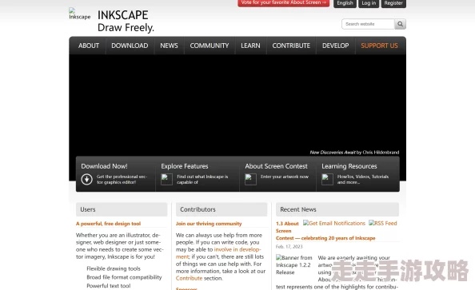Screen dimensions: 475x290
Task: Click the INKSCAPE Draw Freely title
Action: (126, 21)
